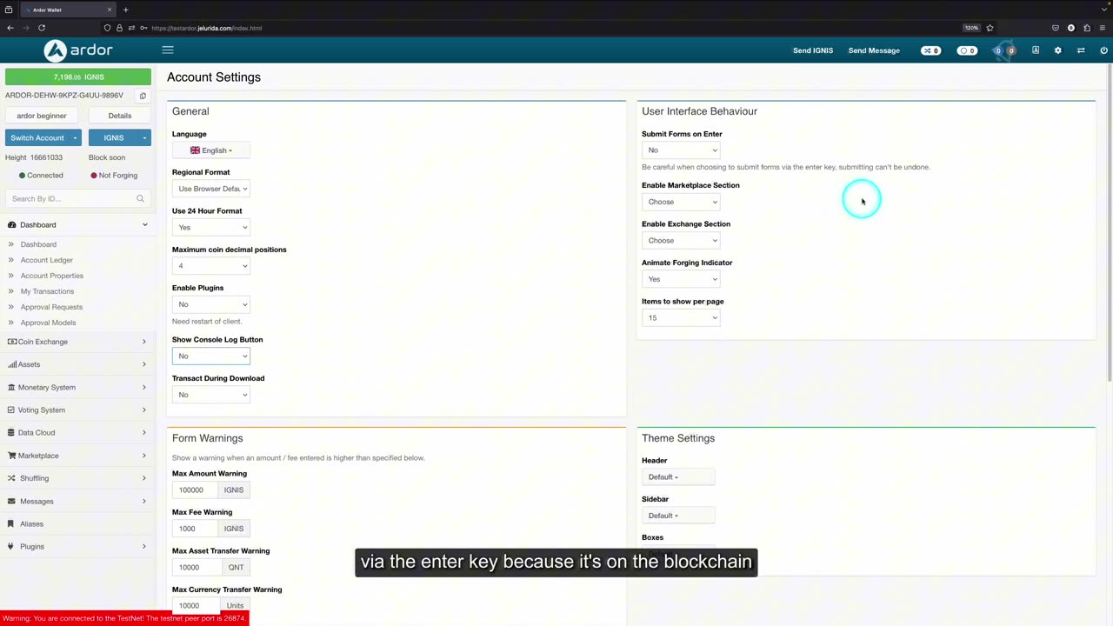The width and height of the screenshot is (1113, 626).
Task: Click the site security padlock icon
Action: (x=119, y=28)
